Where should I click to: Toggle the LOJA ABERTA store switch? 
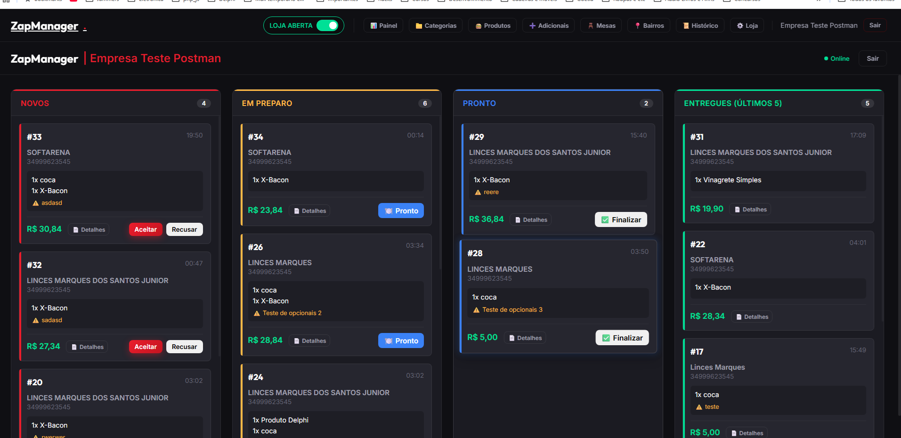(x=327, y=25)
